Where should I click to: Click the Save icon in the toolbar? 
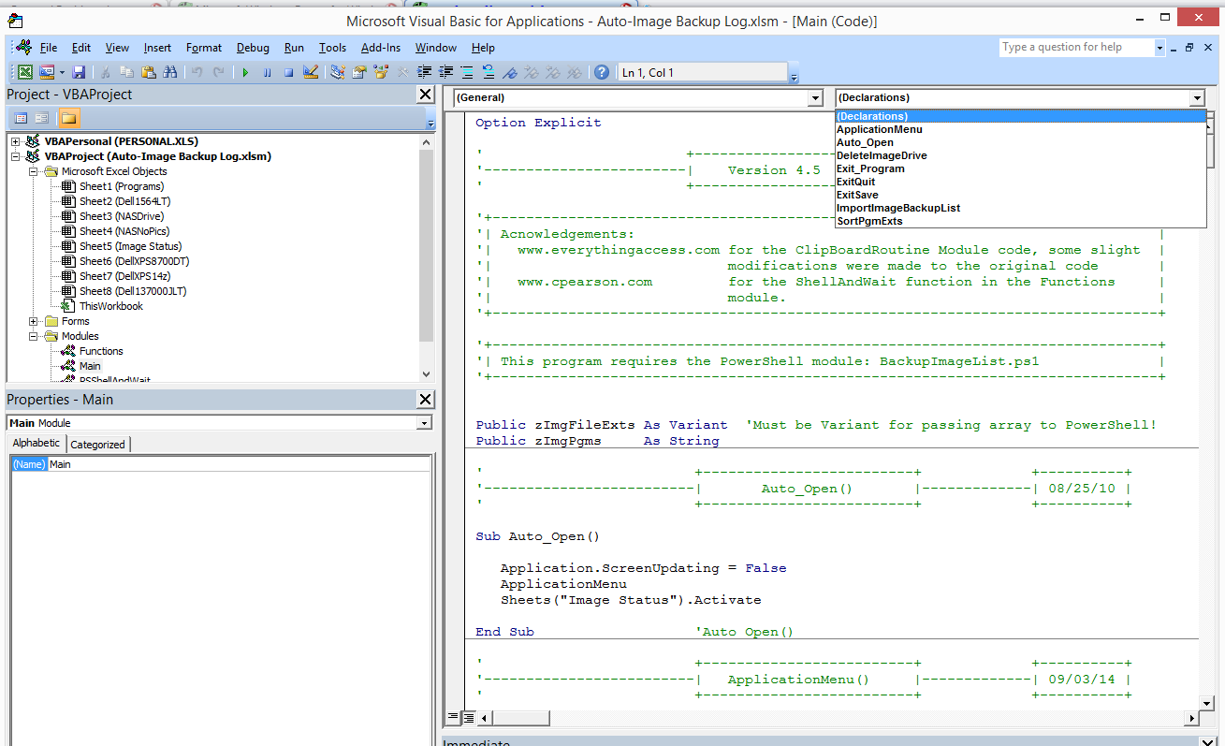point(79,72)
